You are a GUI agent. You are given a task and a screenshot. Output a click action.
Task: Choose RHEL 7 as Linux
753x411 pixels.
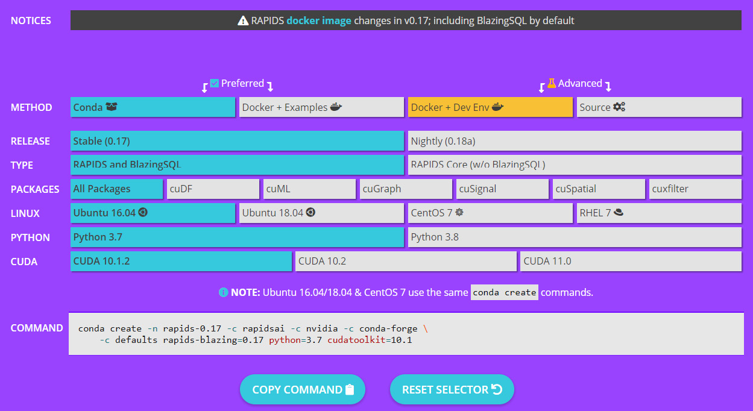click(659, 213)
